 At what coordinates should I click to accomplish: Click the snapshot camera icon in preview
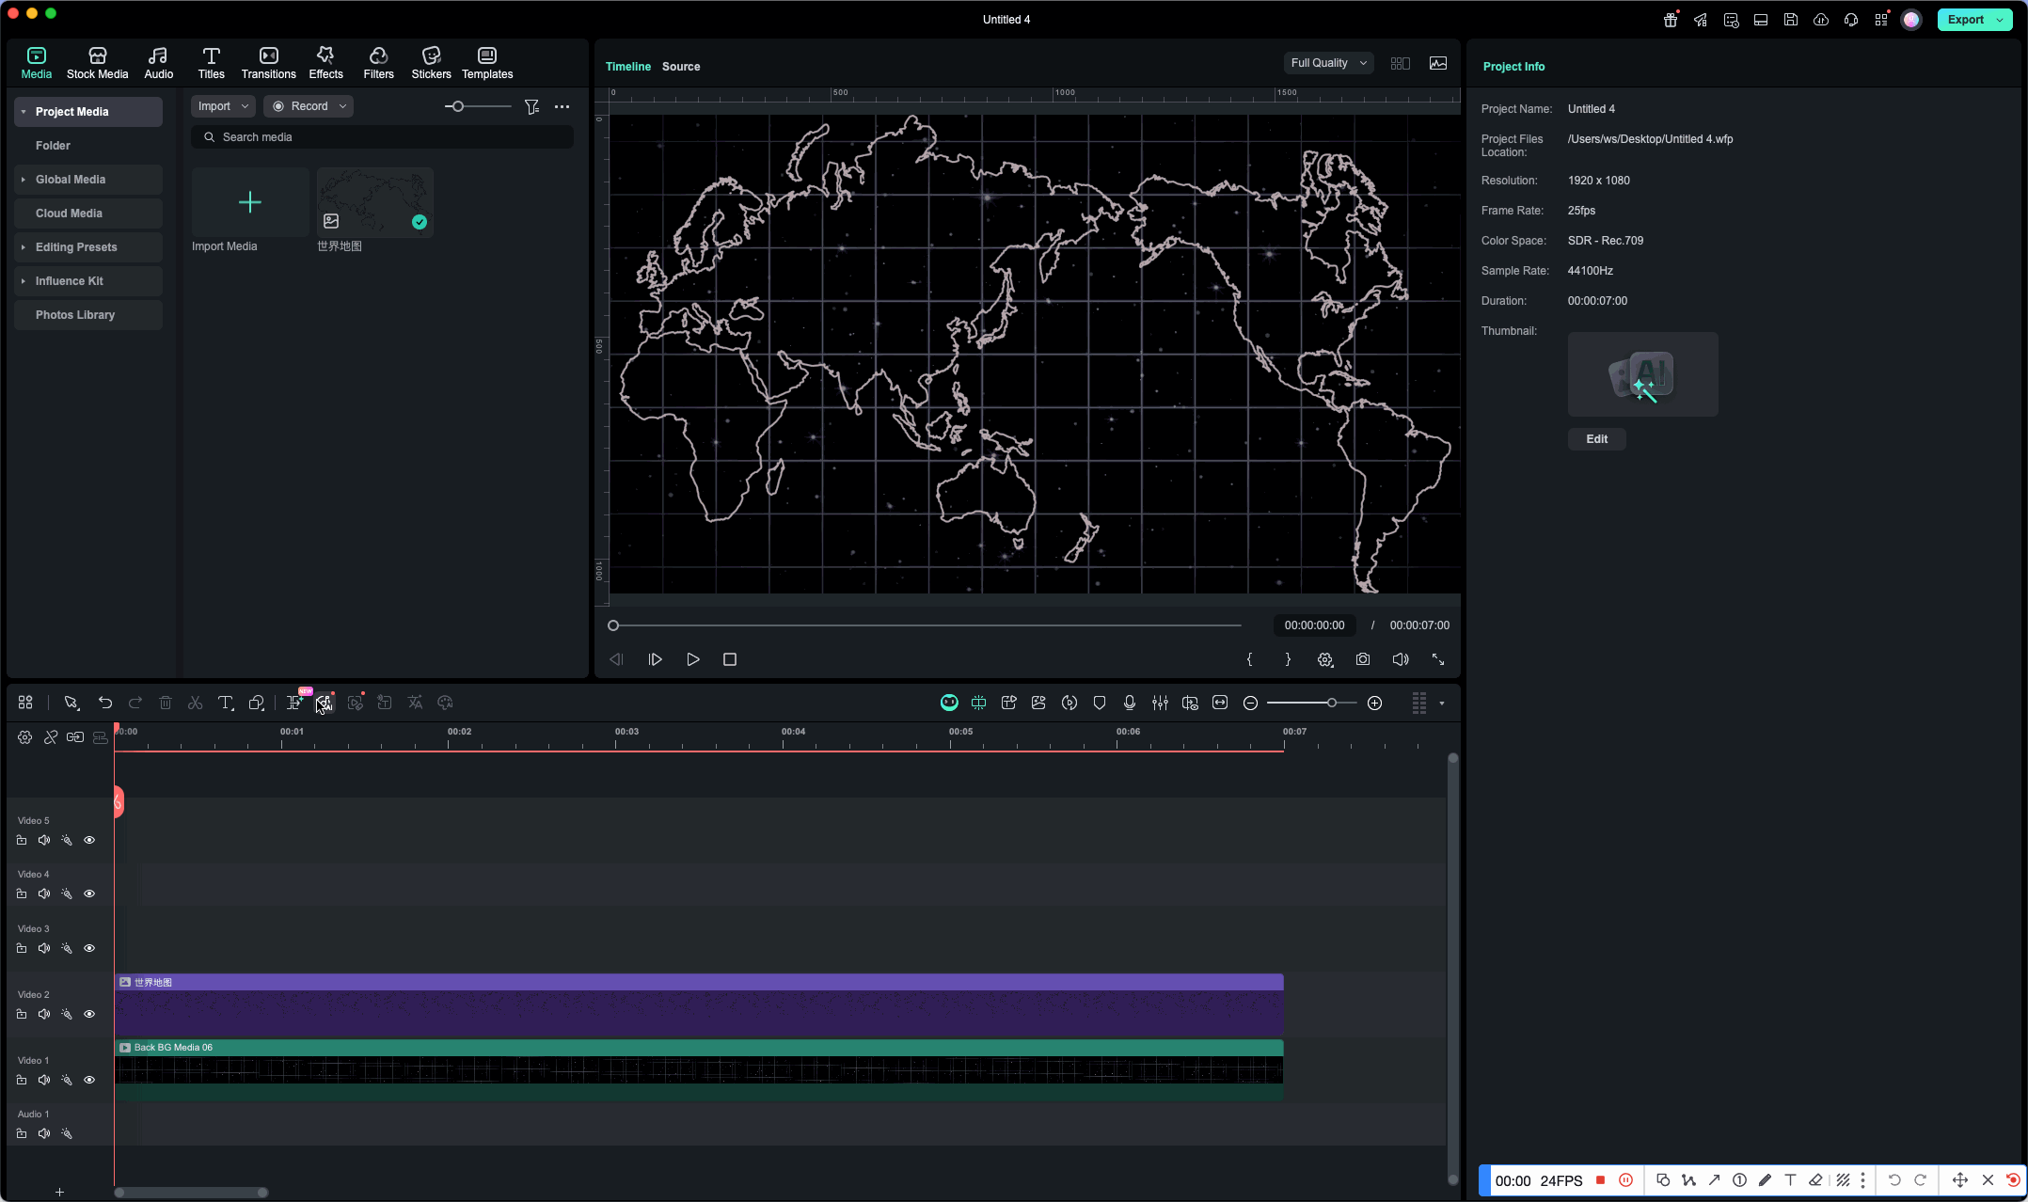point(1362,659)
